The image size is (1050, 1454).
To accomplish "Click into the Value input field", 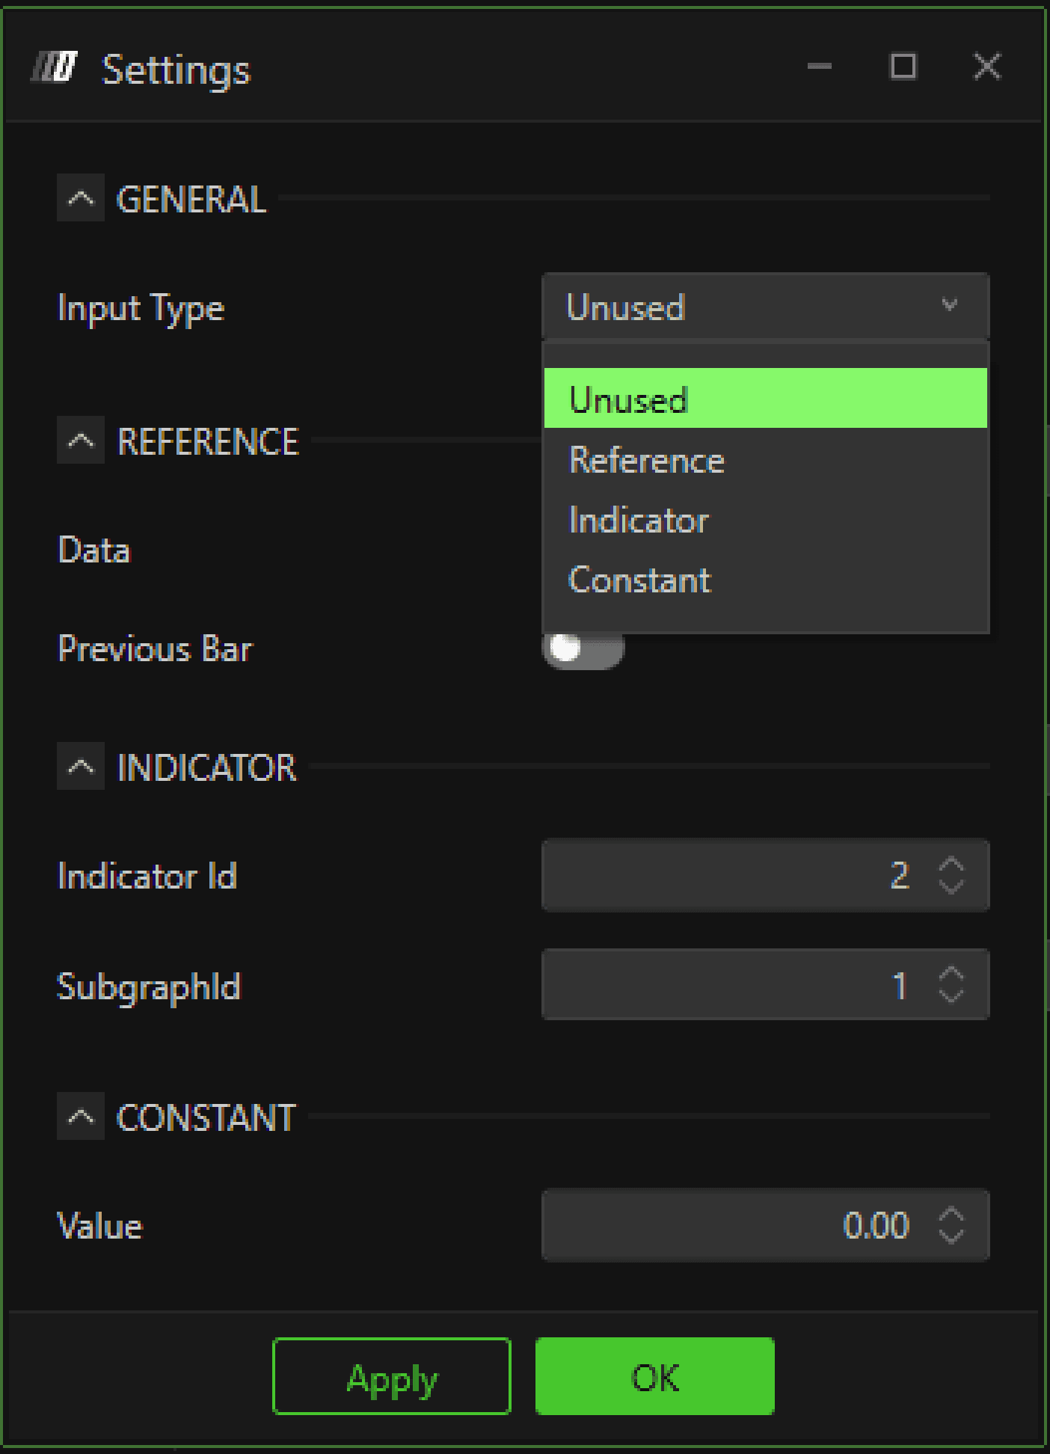I will tap(733, 1225).
